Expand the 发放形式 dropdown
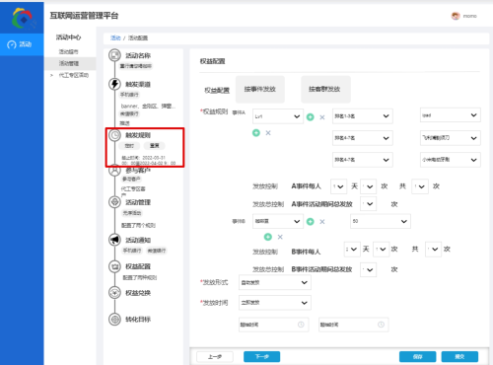493x365 pixels. click(x=275, y=282)
